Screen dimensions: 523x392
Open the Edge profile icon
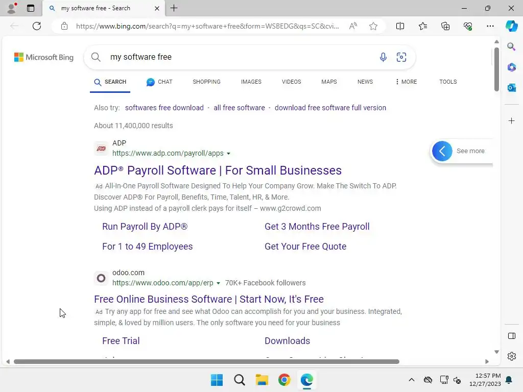tap(12, 8)
